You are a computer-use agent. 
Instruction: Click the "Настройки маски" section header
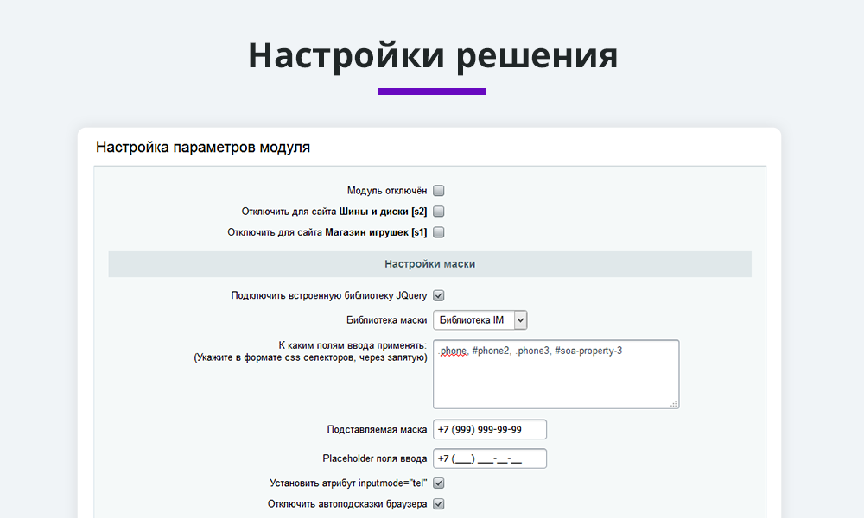point(429,264)
